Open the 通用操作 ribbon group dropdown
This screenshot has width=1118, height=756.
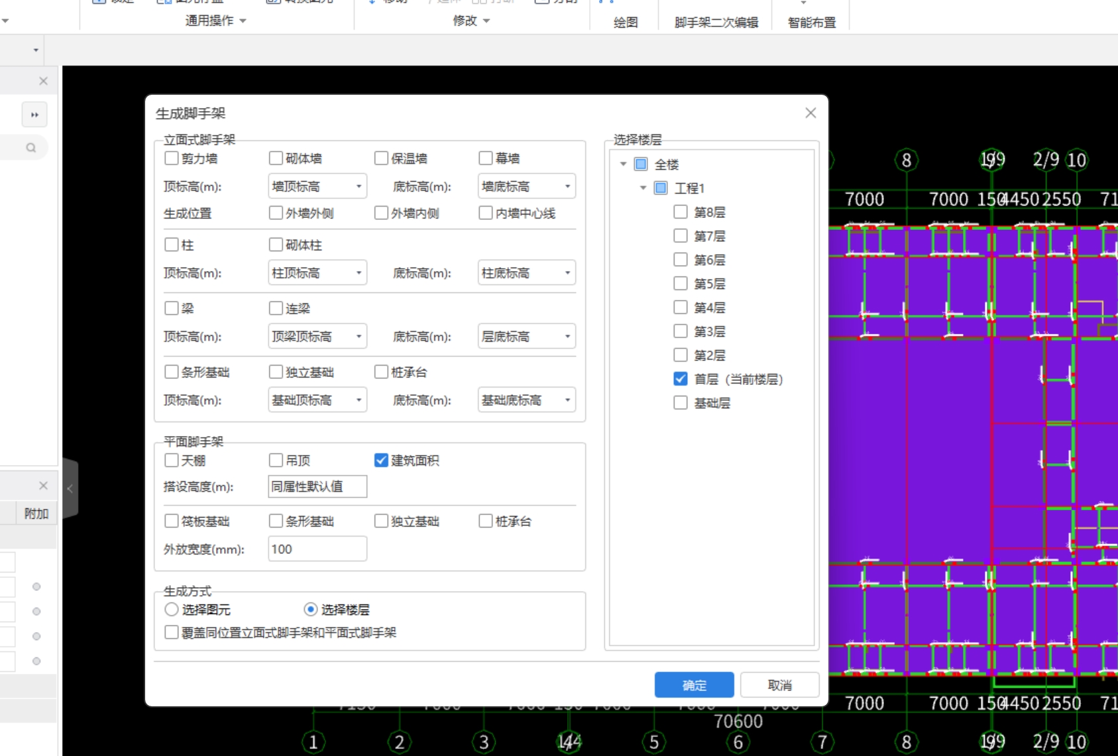216,21
